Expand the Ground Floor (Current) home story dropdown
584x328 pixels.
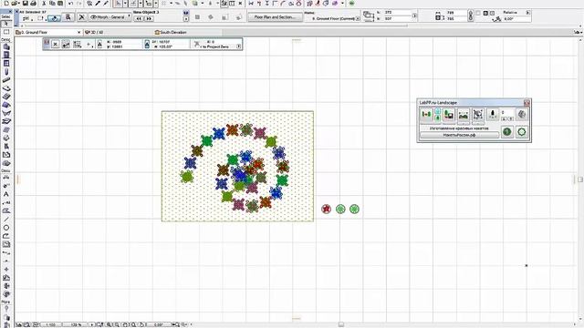358,18
